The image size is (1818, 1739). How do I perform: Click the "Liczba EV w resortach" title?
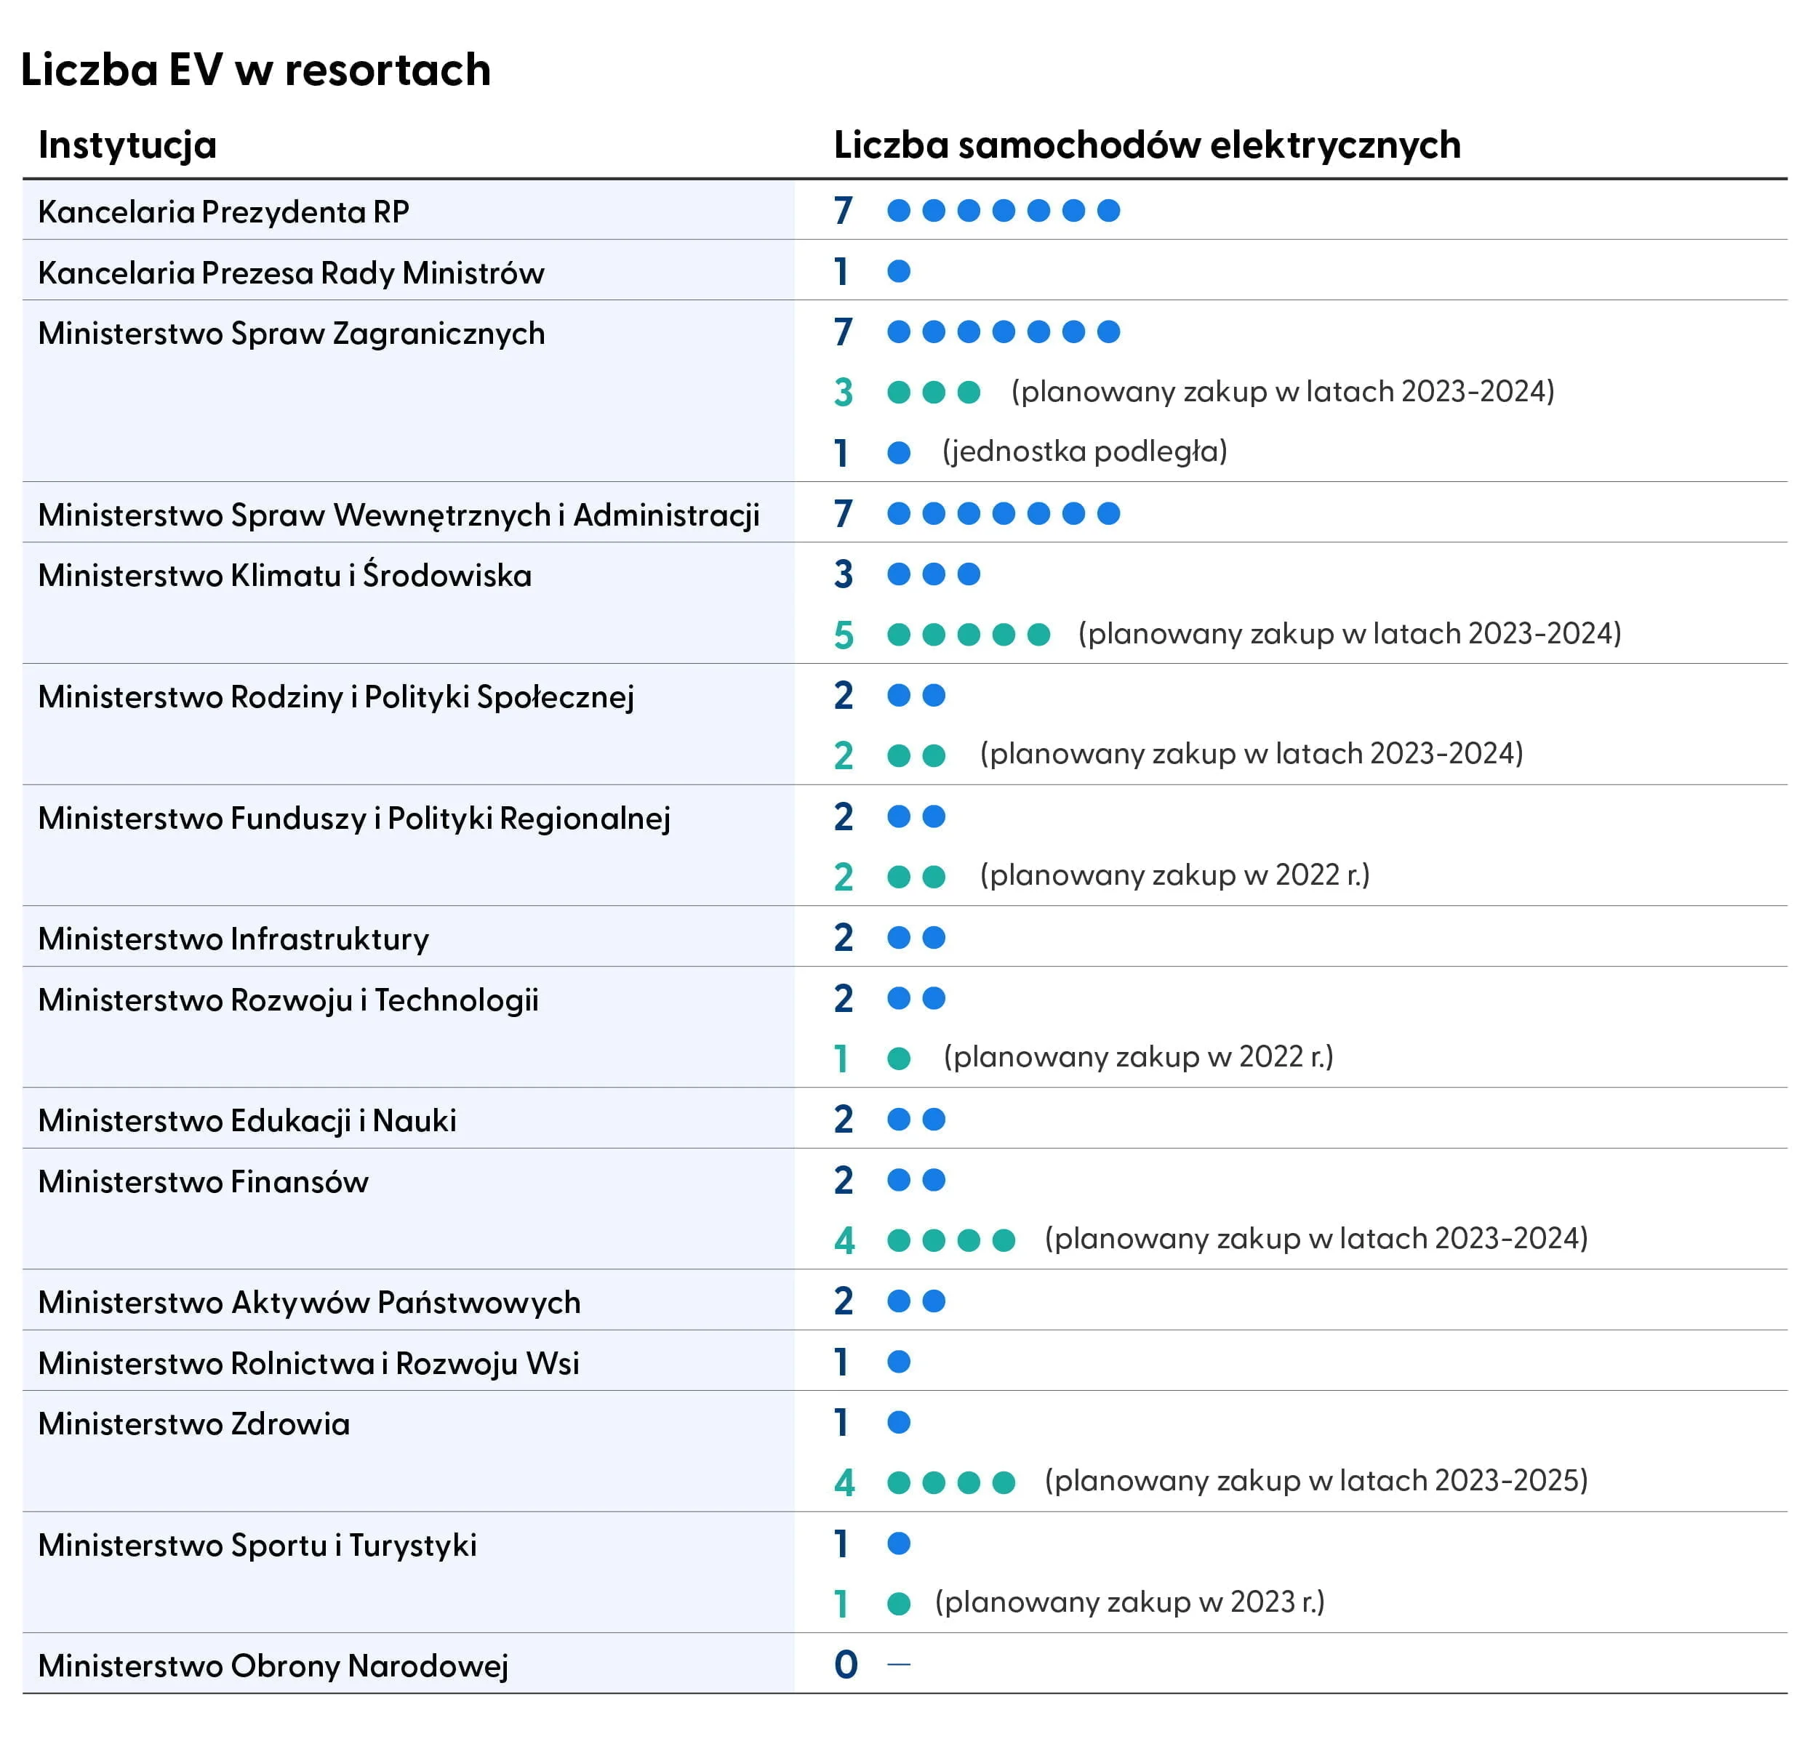click(256, 71)
